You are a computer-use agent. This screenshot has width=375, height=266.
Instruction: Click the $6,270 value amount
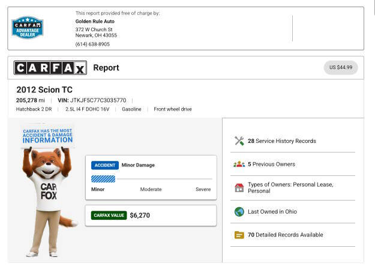[140, 215]
